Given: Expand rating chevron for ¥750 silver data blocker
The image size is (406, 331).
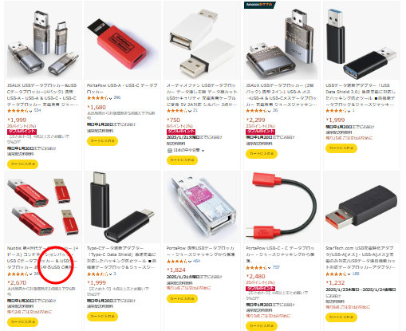Looking at the screenshot, I should 190,111.
